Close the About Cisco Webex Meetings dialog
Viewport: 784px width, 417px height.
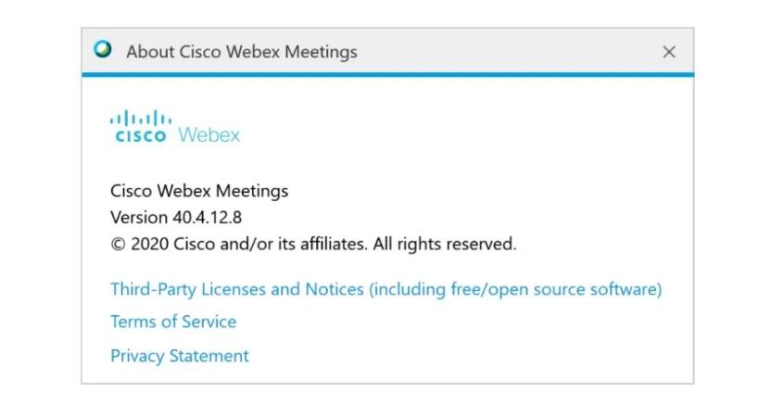[x=669, y=52]
